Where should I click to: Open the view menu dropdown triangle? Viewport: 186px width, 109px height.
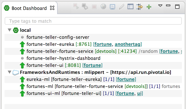coord(160,6)
